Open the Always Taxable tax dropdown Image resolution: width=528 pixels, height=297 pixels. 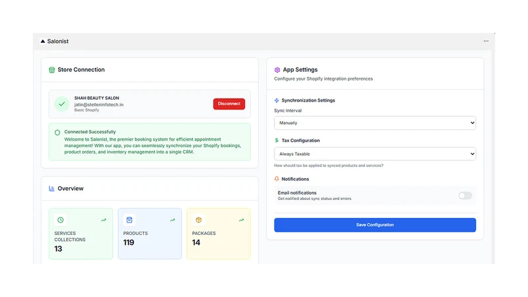point(375,154)
